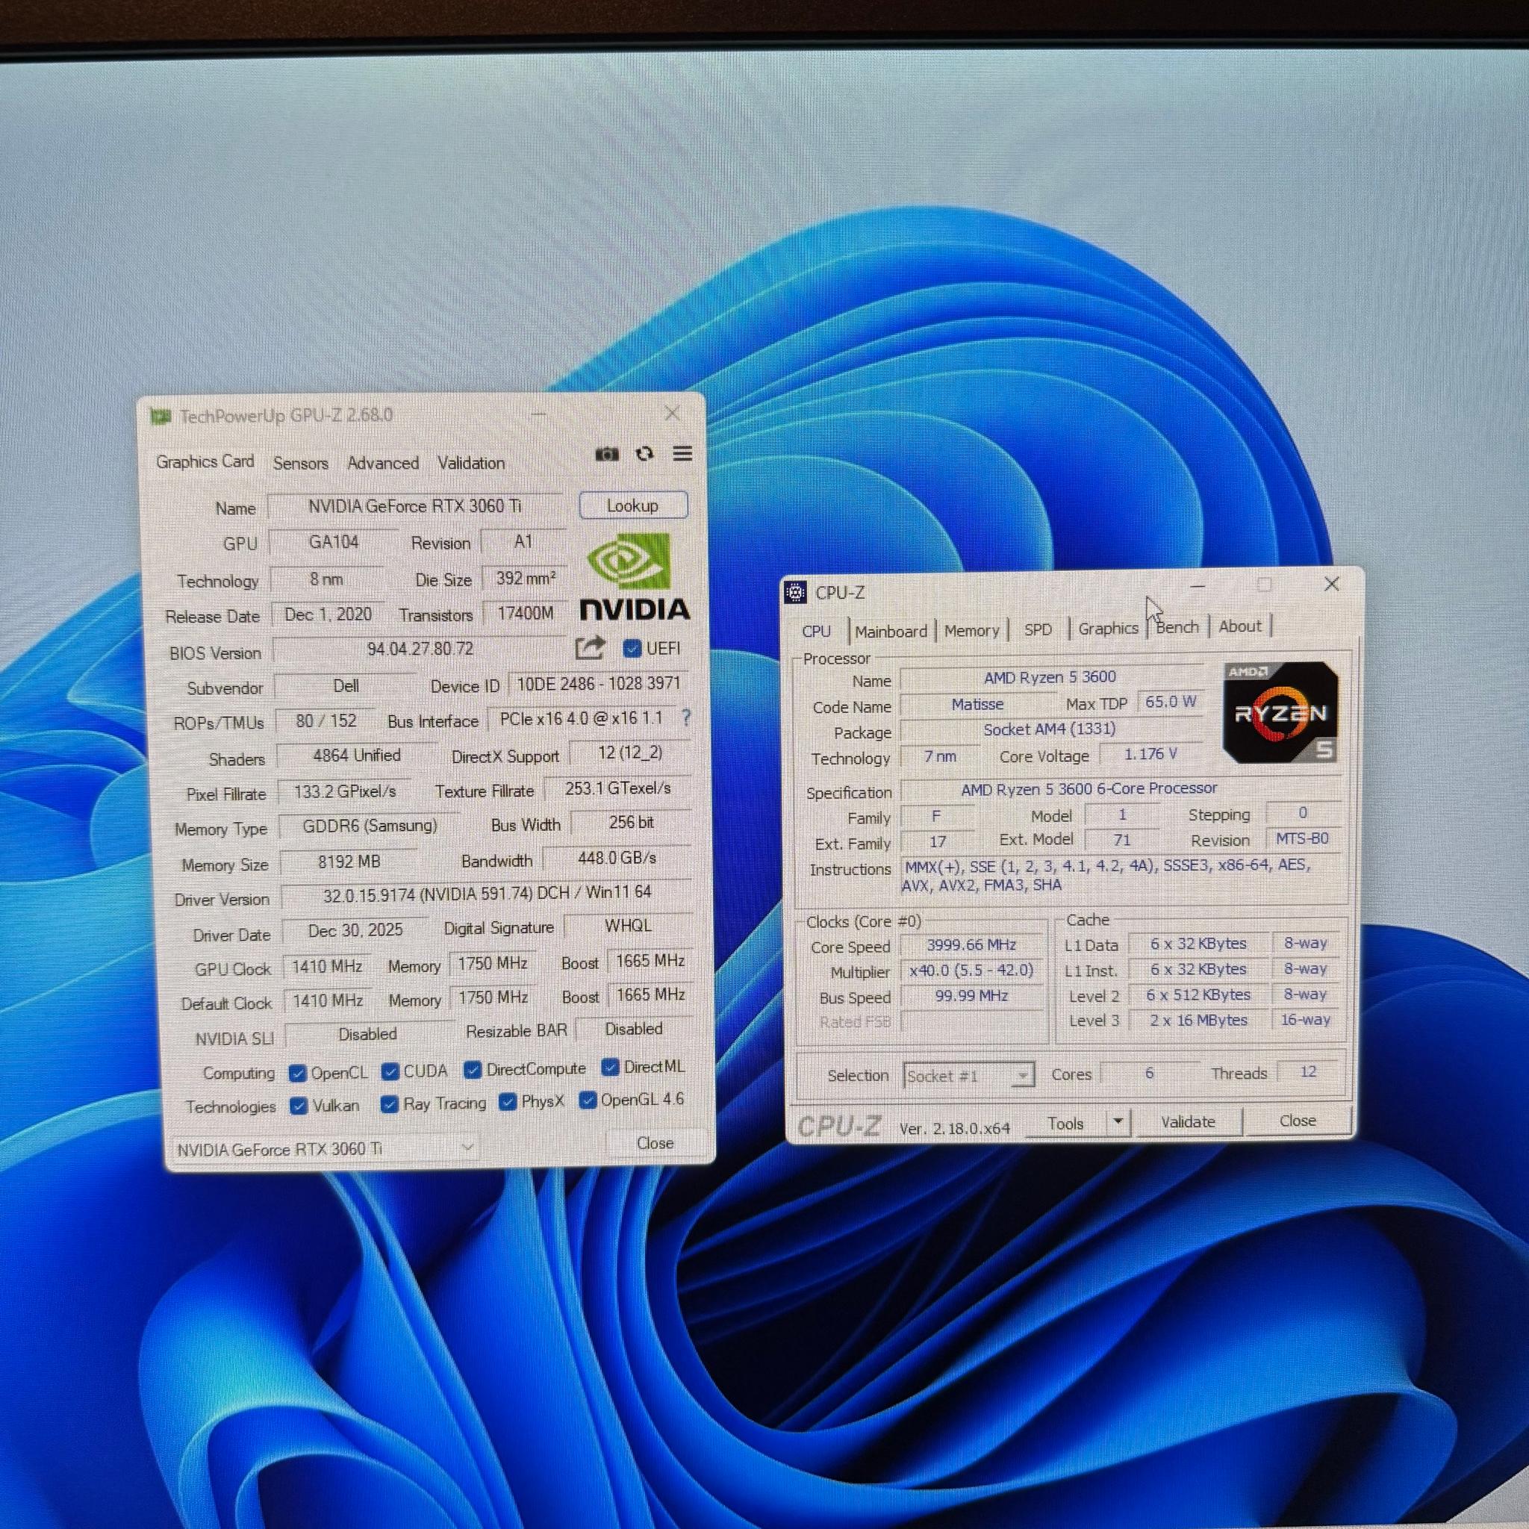
Task: Open the GPU-Z hamburger menu
Action: tap(682, 453)
